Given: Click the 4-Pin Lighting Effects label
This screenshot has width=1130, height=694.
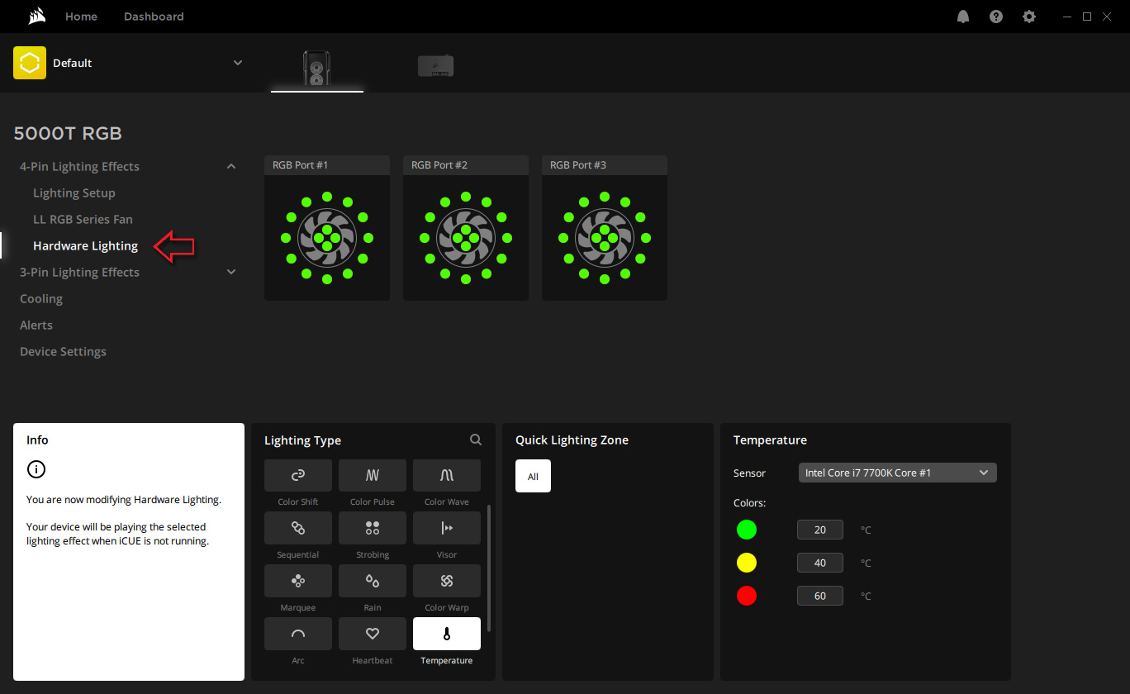Looking at the screenshot, I should pos(79,167).
